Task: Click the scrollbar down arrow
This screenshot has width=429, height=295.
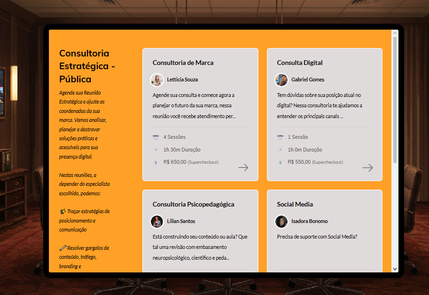Action: 395,269
